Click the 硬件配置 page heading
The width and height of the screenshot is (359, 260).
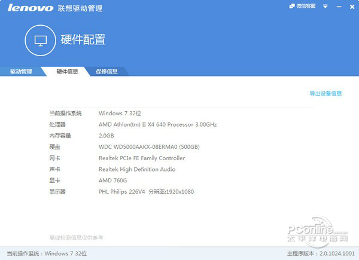(83, 40)
